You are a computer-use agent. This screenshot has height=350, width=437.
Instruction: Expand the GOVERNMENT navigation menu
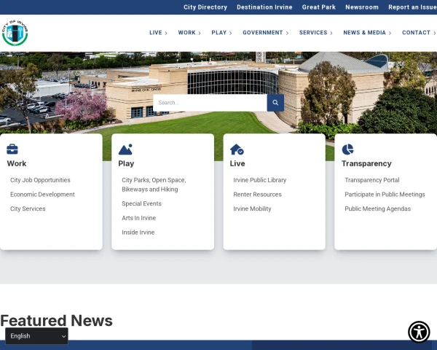266,33
